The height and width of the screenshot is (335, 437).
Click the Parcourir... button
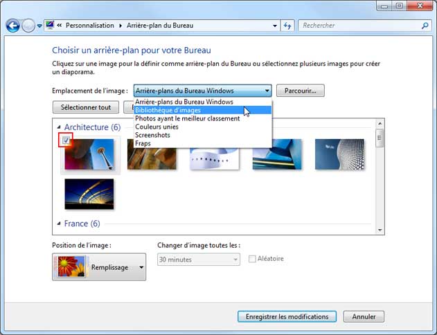click(301, 91)
